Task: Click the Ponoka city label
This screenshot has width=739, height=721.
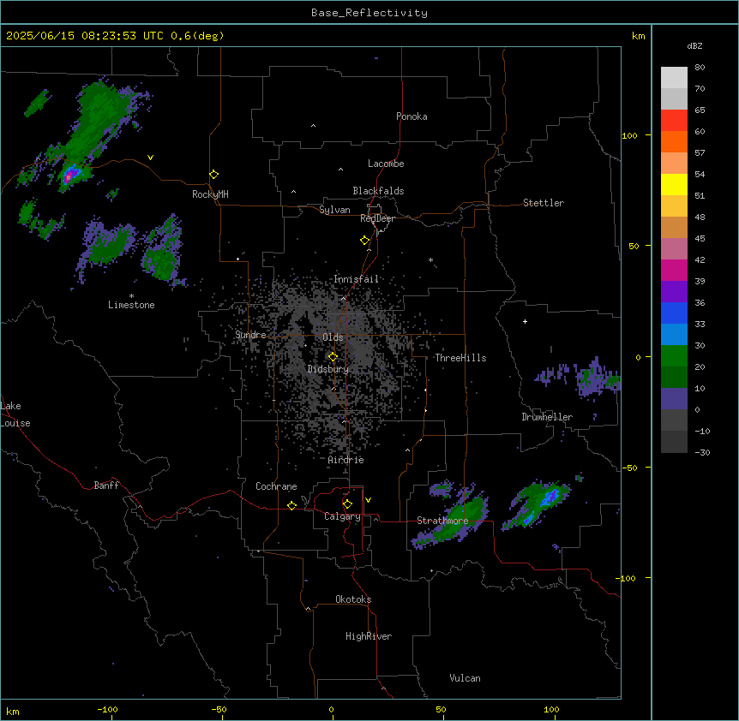Action: (412, 116)
